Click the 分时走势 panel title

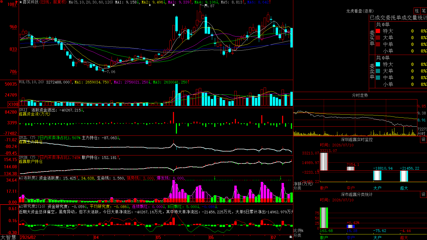click(x=360, y=95)
